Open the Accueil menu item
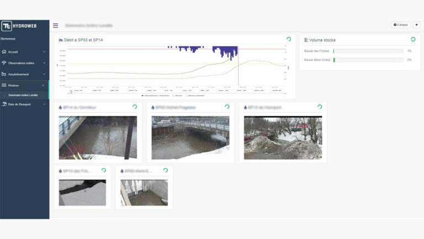 (24, 52)
